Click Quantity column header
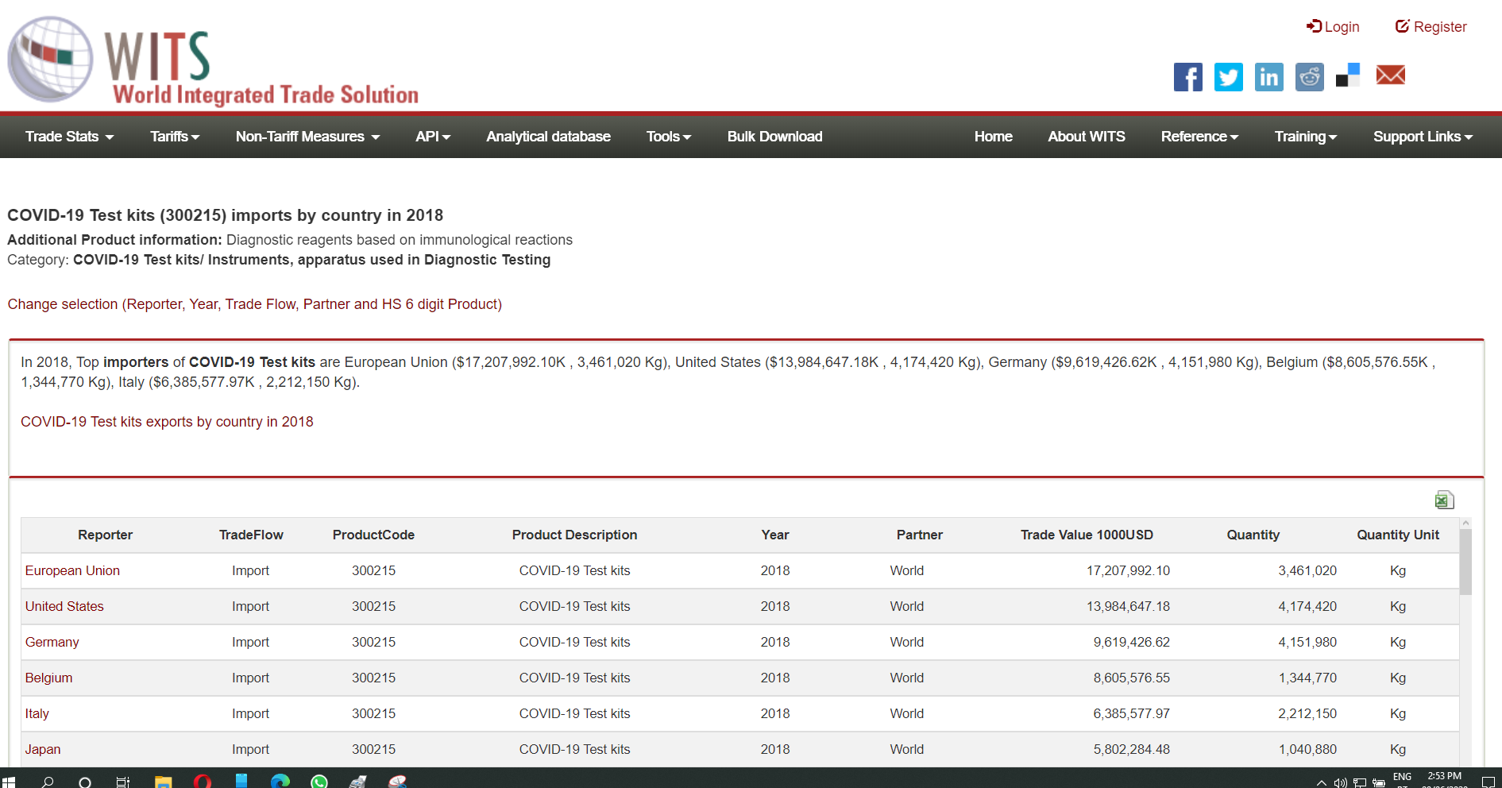This screenshot has width=1502, height=788. pos(1253,535)
